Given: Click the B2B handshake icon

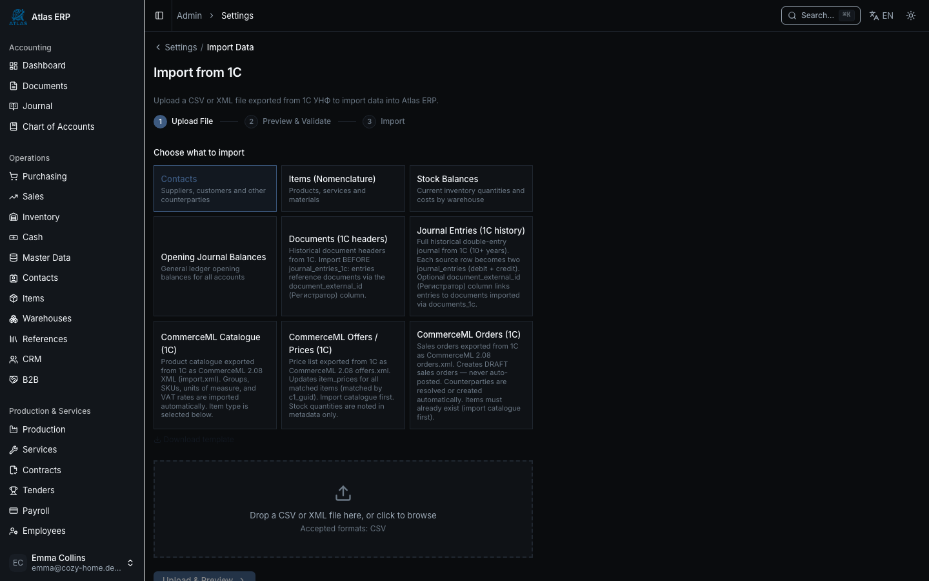Looking at the screenshot, I should (14, 380).
